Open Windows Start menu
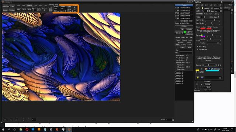 [3, 129]
